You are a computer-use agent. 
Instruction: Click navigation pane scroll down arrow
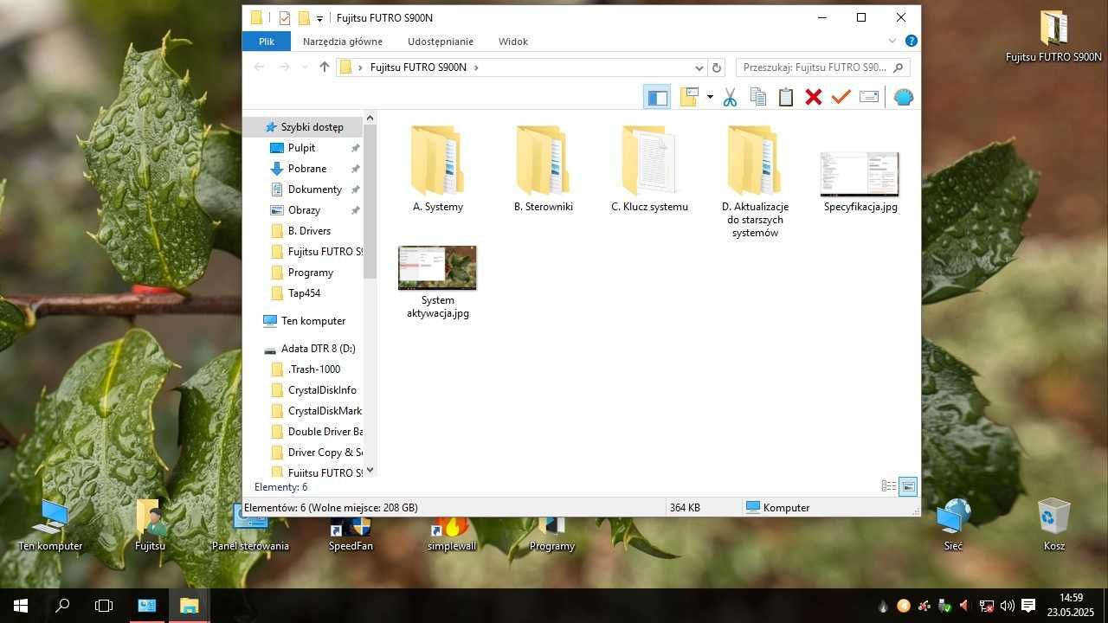pyautogui.click(x=370, y=470)
